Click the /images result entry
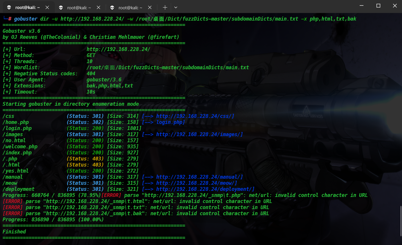Viewport: 402px width, 245px height. click(13, 134)
